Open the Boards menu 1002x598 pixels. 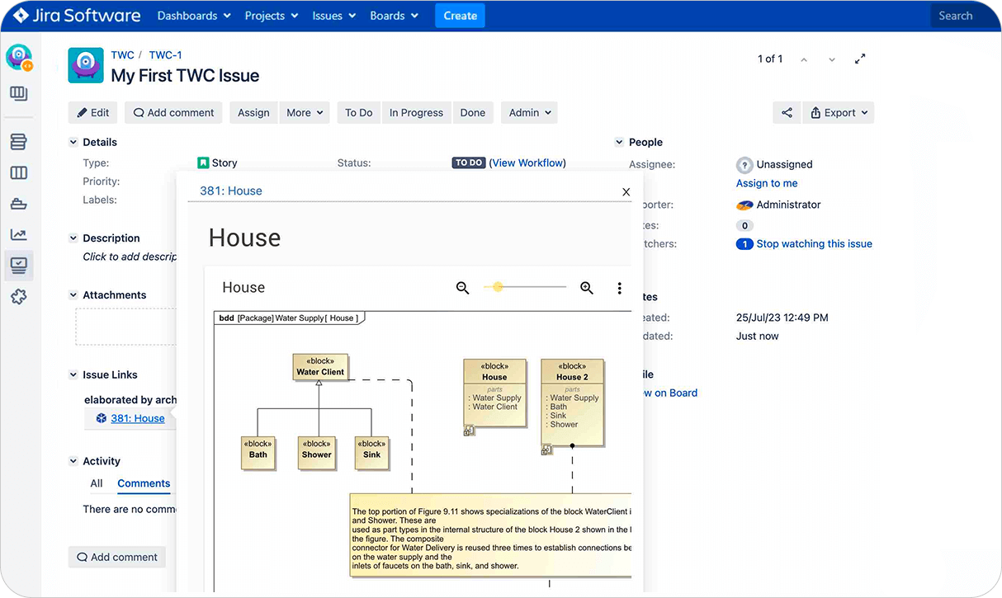[394, 15]
